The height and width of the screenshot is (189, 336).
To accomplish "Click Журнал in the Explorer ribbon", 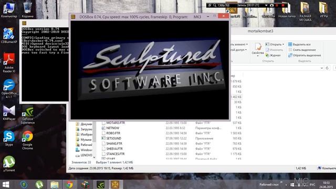I will pyautogui.click(x=273, y=55).
